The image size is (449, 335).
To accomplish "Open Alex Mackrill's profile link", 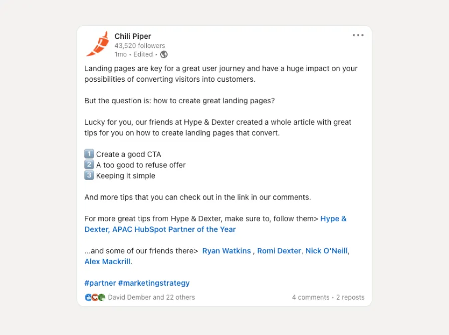I will (x=107, y=261).
